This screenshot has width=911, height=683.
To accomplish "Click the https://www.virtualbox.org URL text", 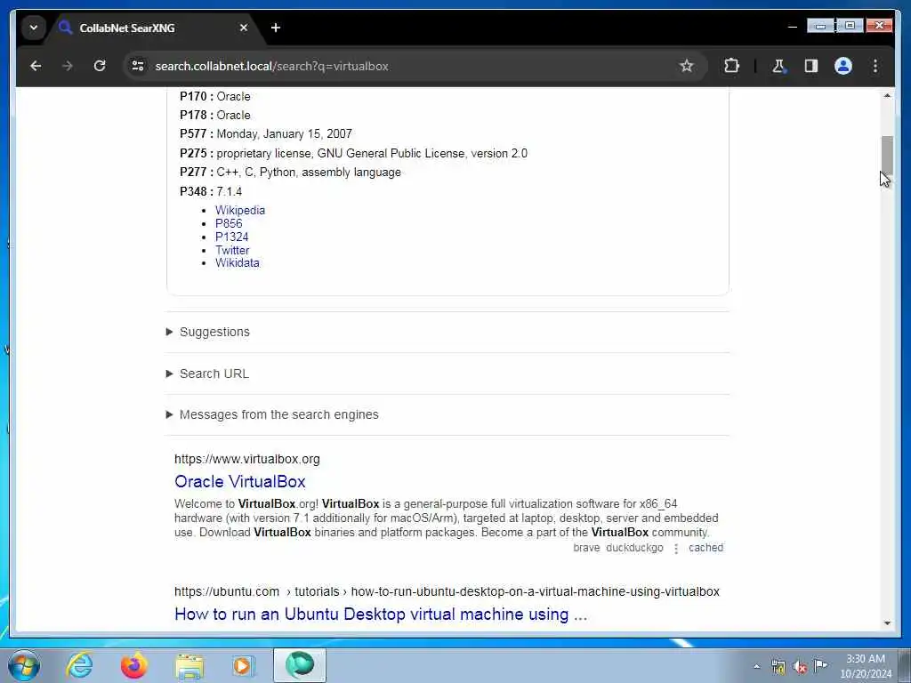I will pos(247,460).
